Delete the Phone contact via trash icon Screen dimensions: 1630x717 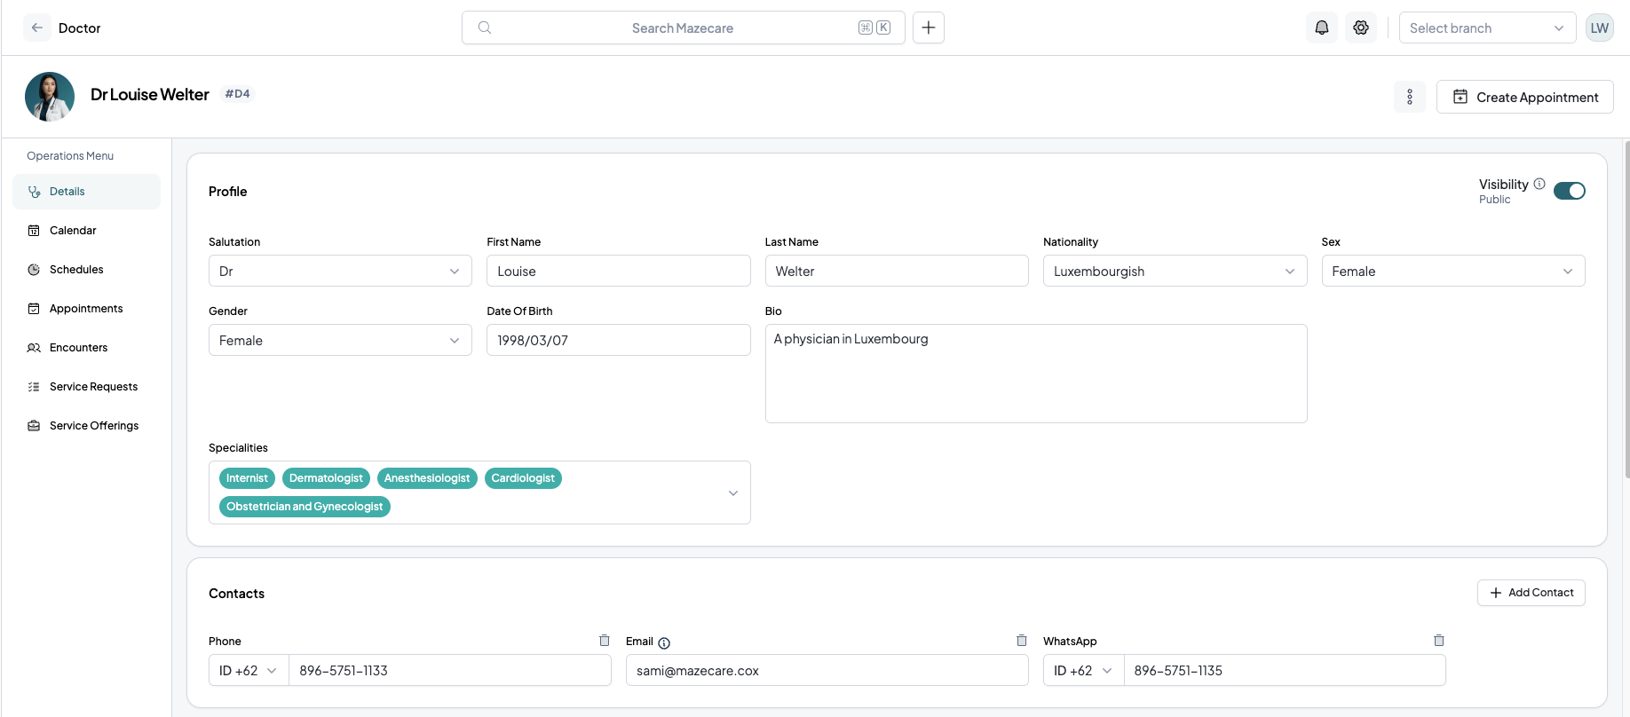(x=605, y=641)
